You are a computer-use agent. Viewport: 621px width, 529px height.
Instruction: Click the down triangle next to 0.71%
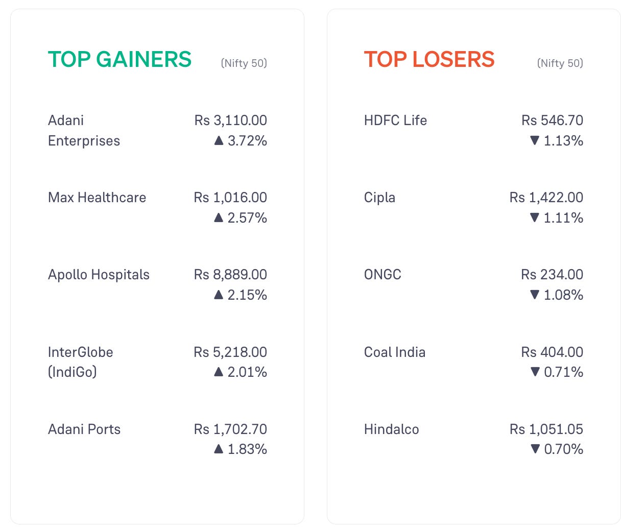535,372
